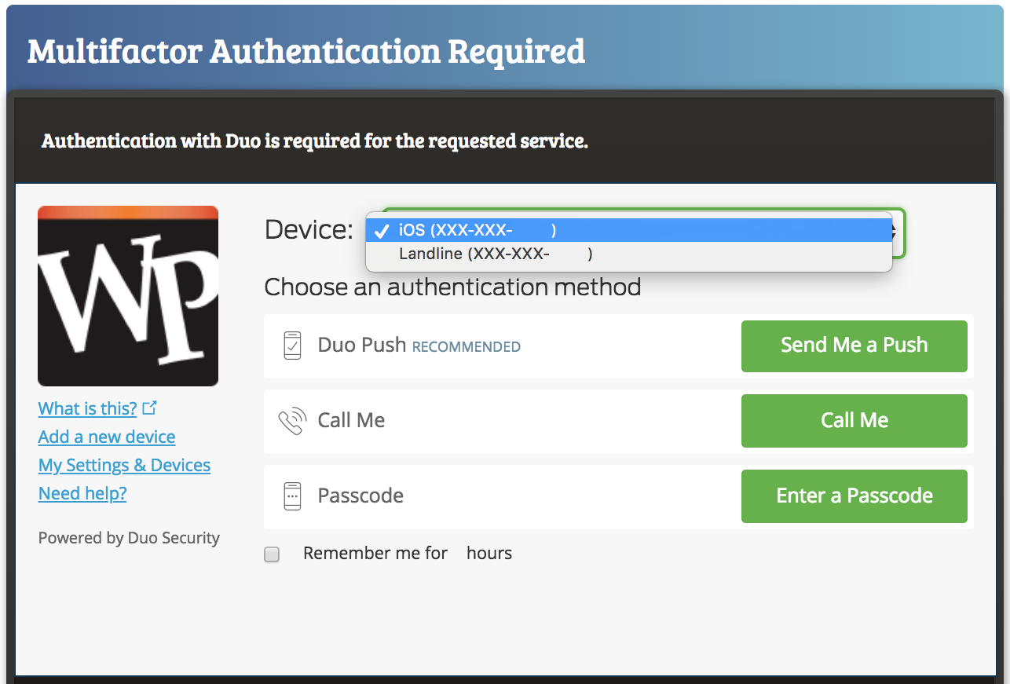Open My Settings & Devices link
This screenshot has width=1010, height=684.
(x=124, y=465)
